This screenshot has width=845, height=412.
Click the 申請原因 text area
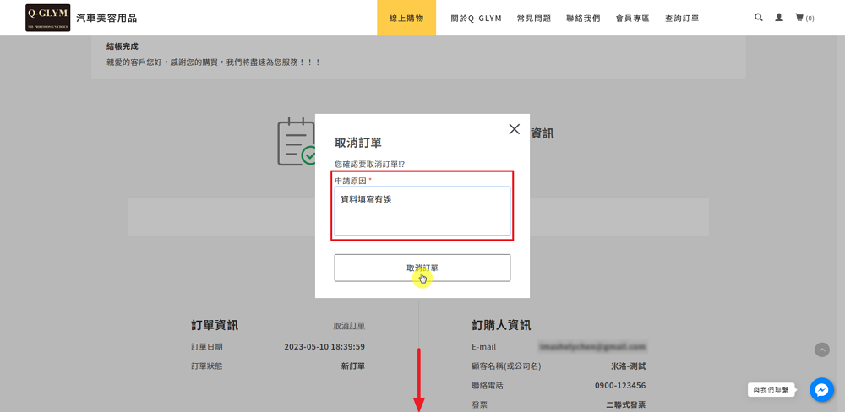(x=422, y=211)
